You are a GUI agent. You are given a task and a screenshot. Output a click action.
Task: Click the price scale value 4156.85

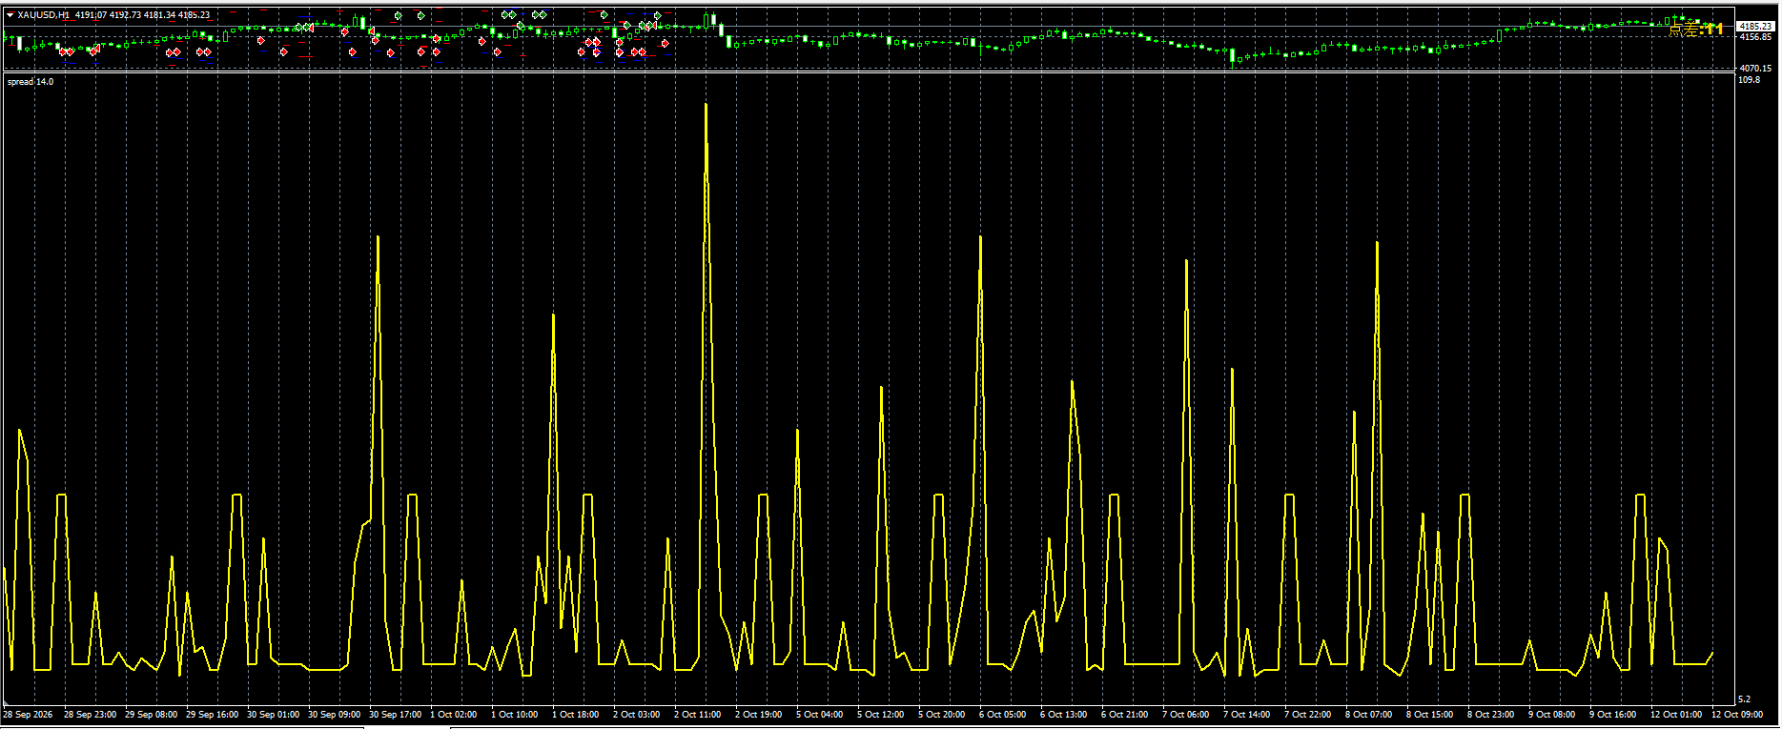coord(1755,37)
